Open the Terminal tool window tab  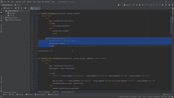tap(29, 94)
